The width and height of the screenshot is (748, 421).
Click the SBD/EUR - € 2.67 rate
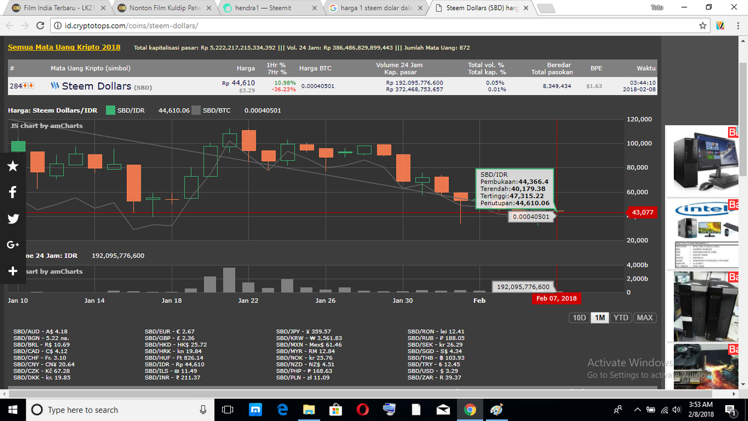click(170, 332)
